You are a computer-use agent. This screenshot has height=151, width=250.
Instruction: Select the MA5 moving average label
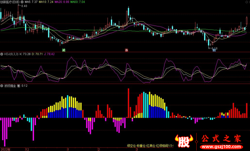coord(31,2)
